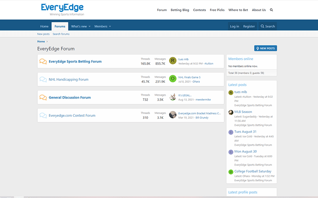Click the EveryEdge Sports Betting Forum bubble icon
Image resolution: width=318 pixels, height=198 pixels.
point(43,61)
